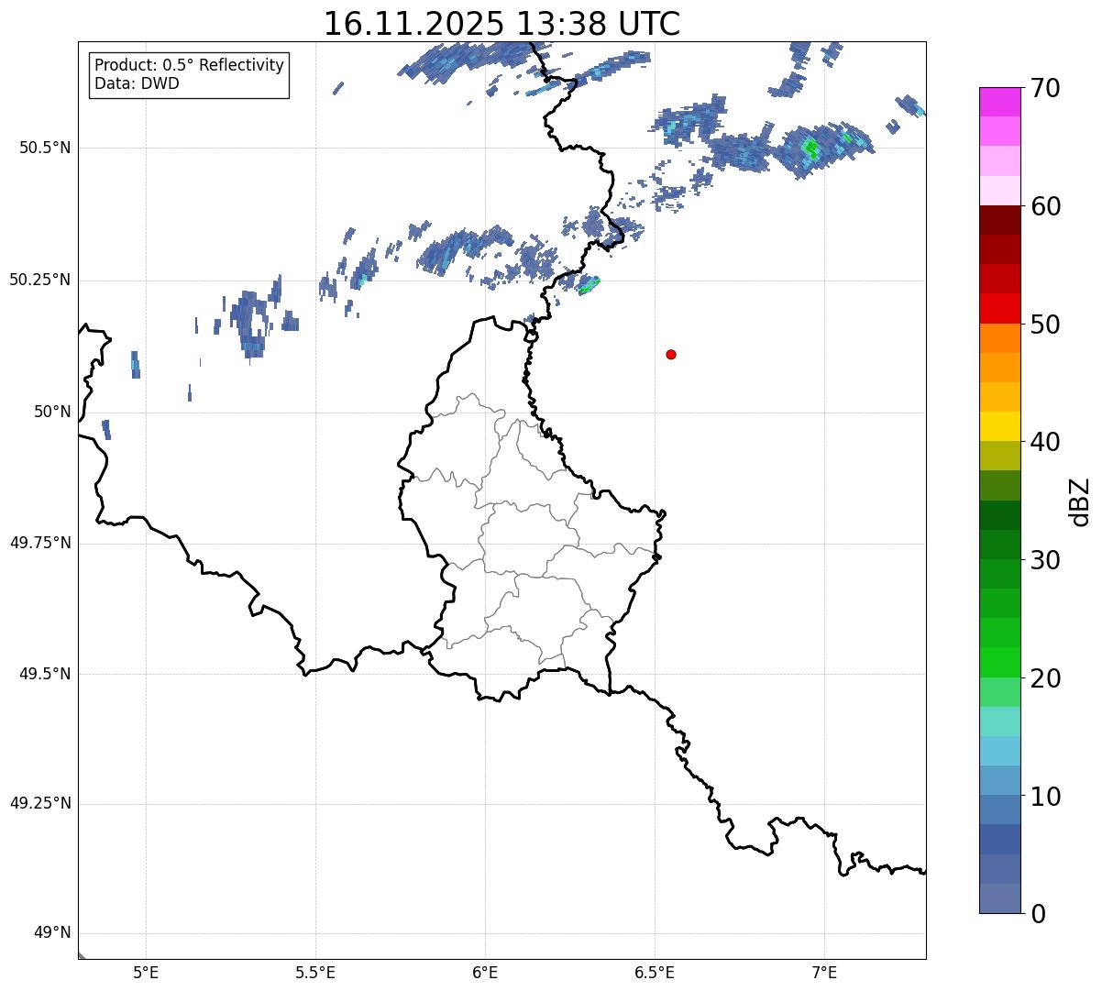The image size is (1102, 991).
Task: Click the bright green radar echo core near 7°E
Action: coord(810,147)
